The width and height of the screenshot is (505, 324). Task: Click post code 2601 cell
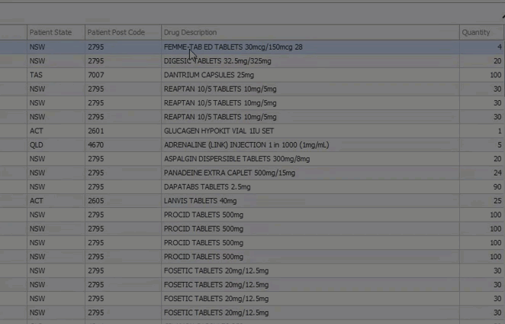pyautogui.click(x=123, y=131)
